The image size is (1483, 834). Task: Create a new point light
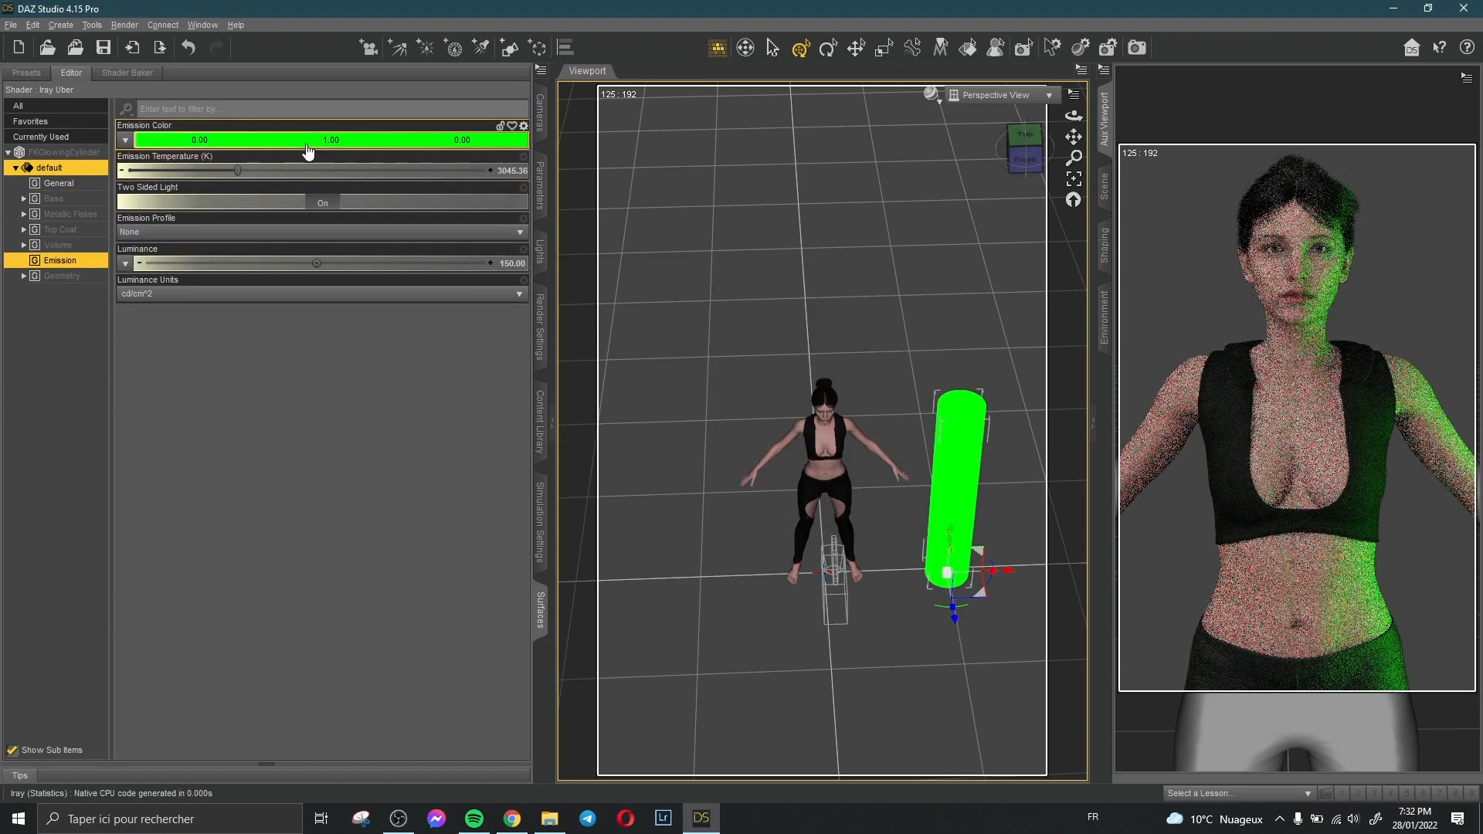click(425, 48)
